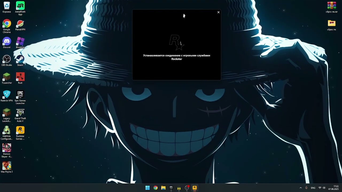Switch to Google Chrome in the taskbar
The height and width of the screenshot is (192, 342).
(156, 188)
